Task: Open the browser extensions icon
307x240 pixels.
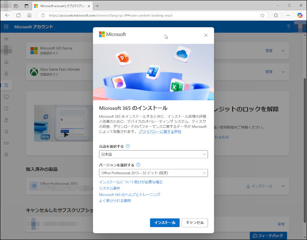Action: tap(276, 15)
